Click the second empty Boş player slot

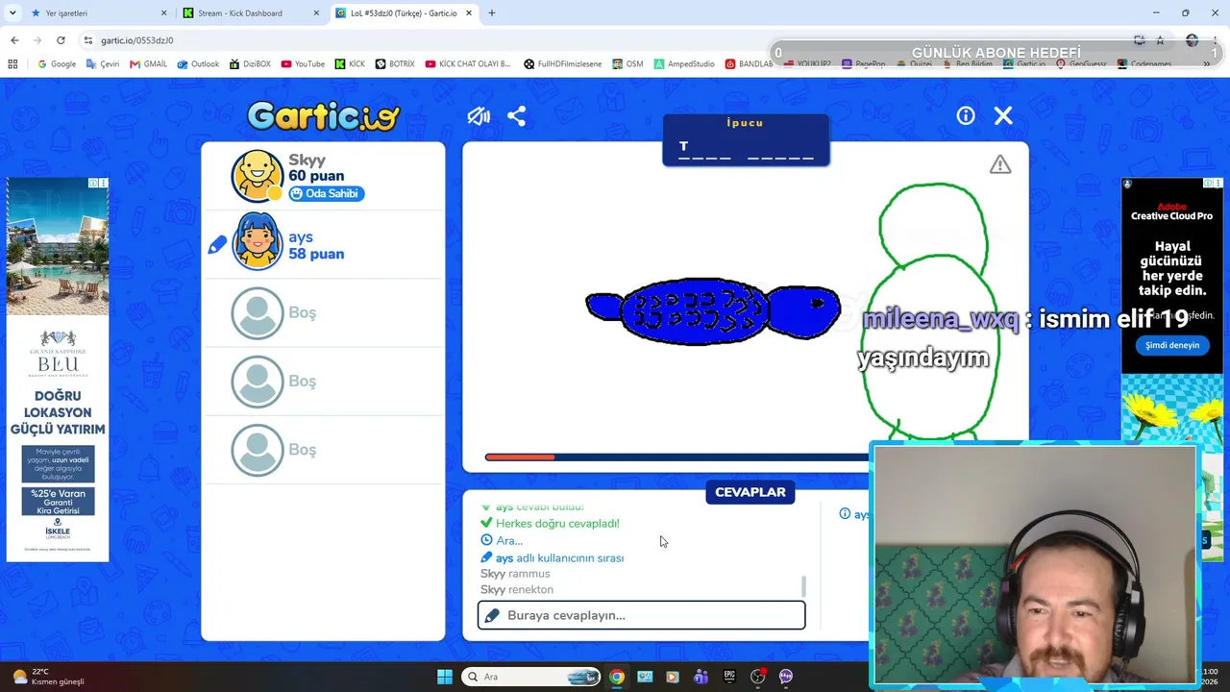click(323, 382)
